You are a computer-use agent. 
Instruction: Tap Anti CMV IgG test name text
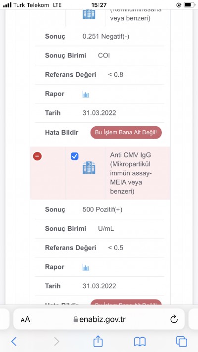pyautogui.click(x=131, y=173)
